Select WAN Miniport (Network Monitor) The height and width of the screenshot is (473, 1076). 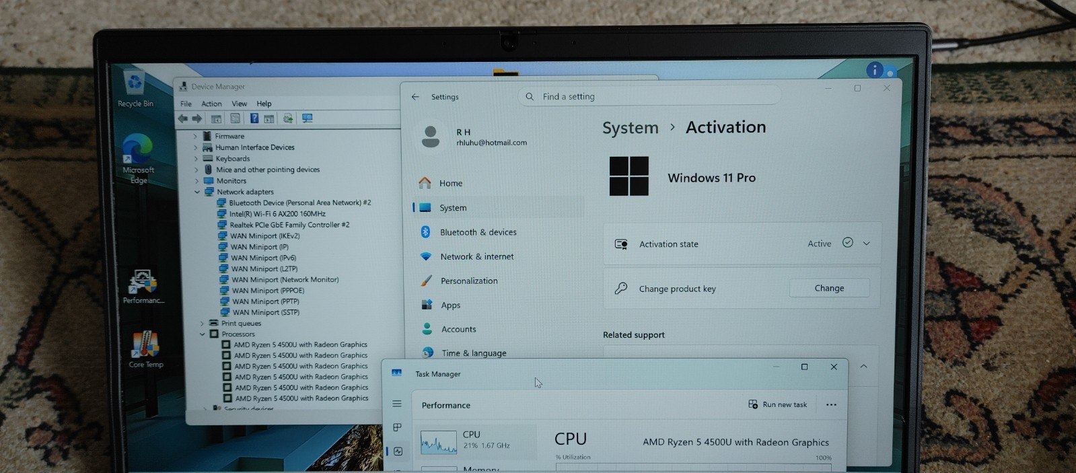(279, 280)
